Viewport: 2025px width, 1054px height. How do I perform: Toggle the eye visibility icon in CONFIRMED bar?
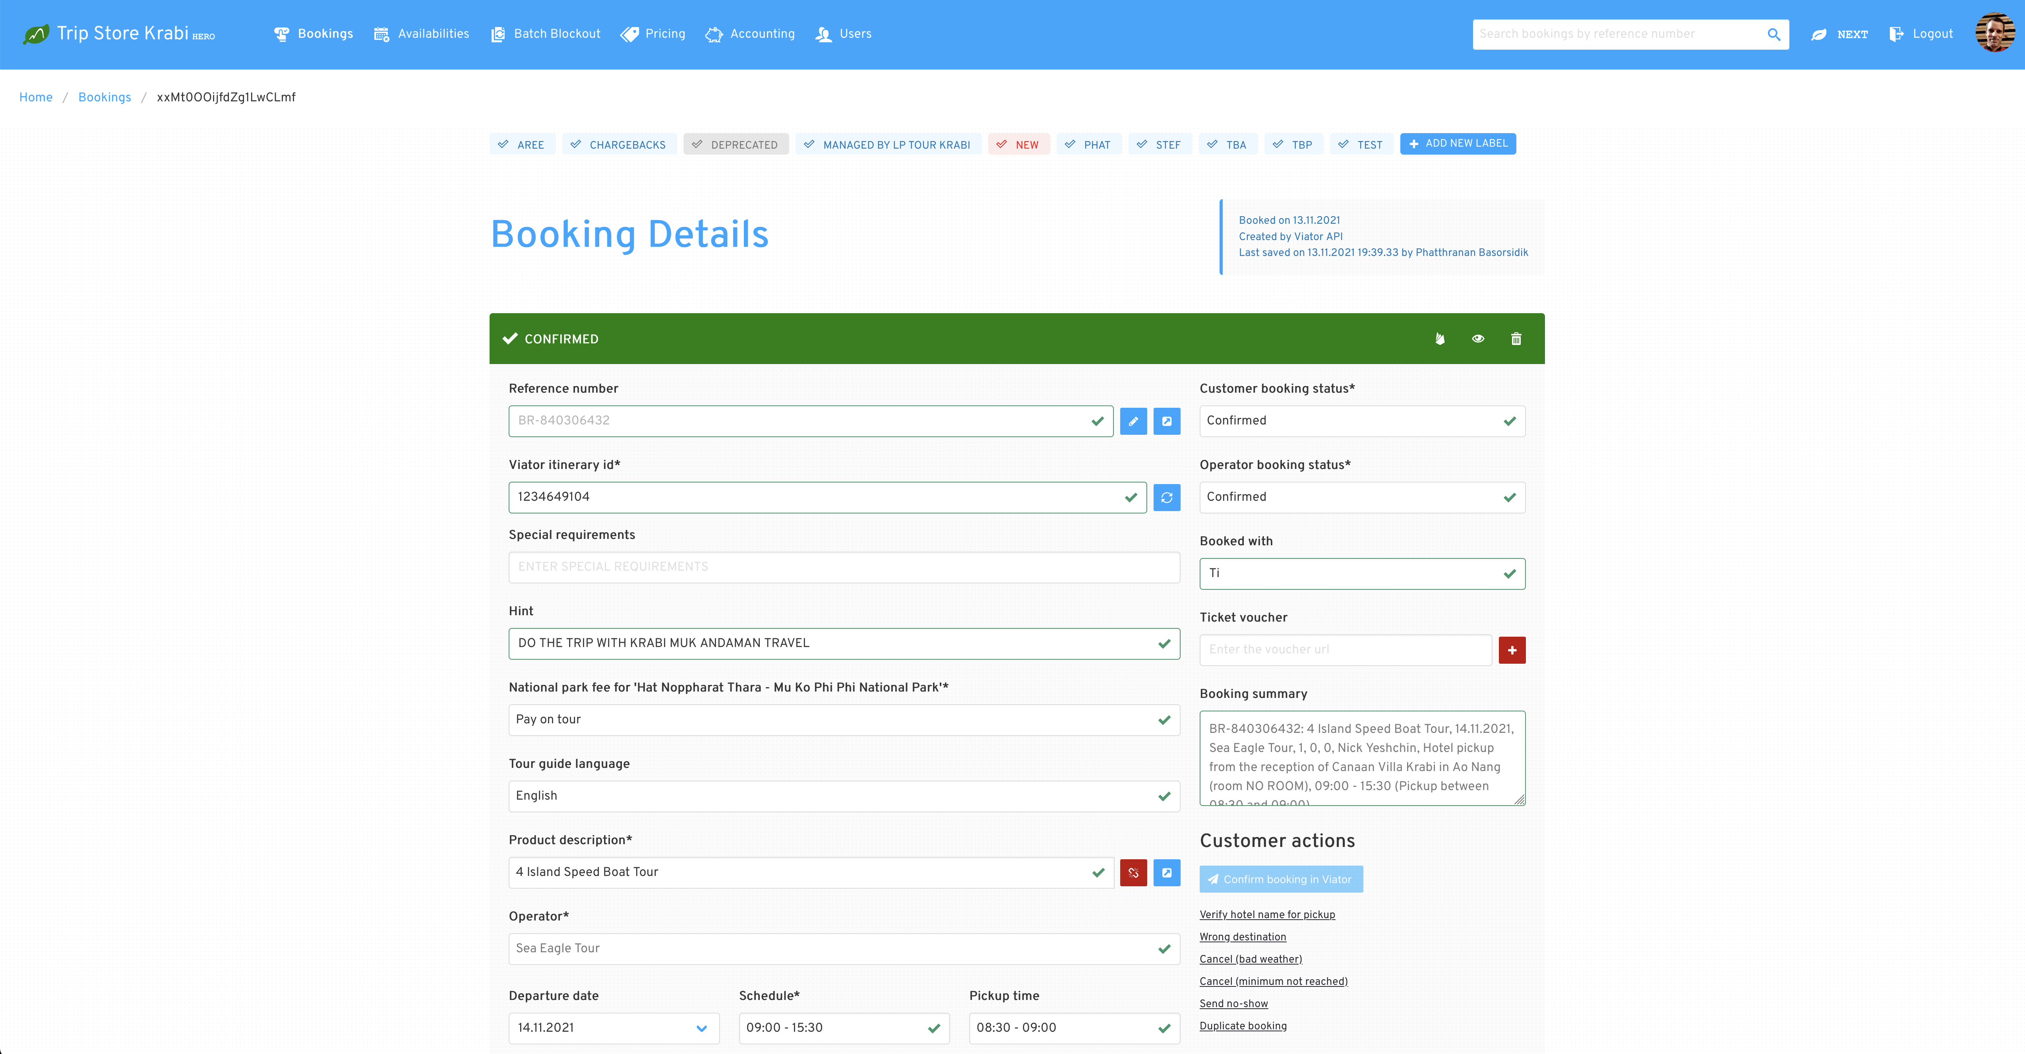coord(1478,339)
